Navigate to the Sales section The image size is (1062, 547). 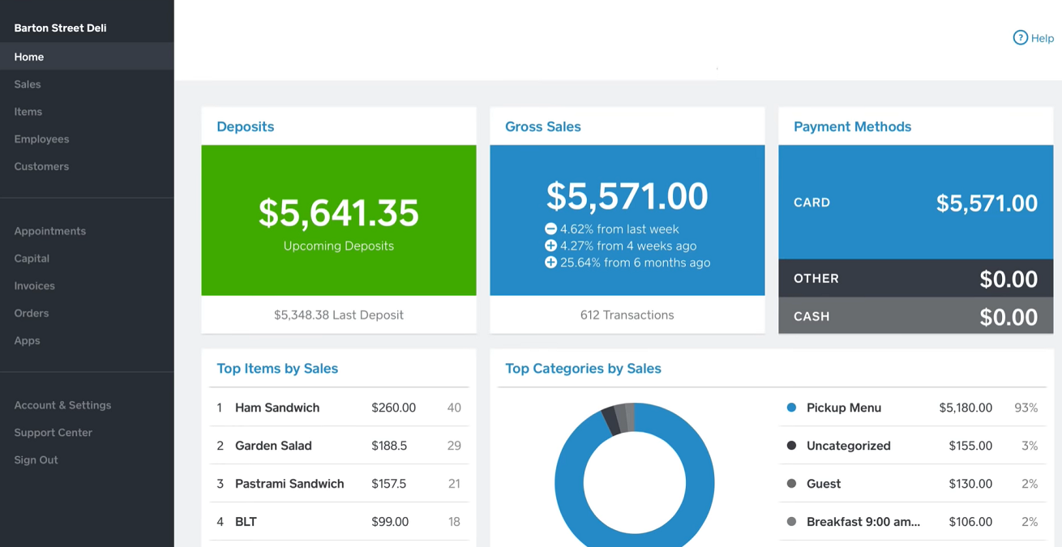[27, 83]
